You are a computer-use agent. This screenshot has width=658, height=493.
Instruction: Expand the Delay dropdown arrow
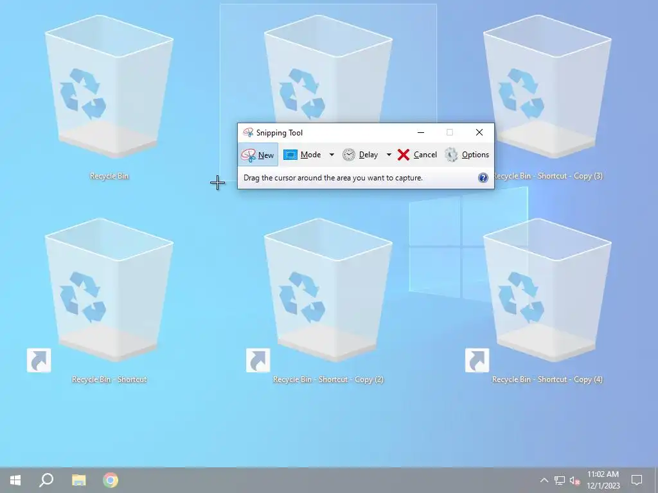click(389, 155)
